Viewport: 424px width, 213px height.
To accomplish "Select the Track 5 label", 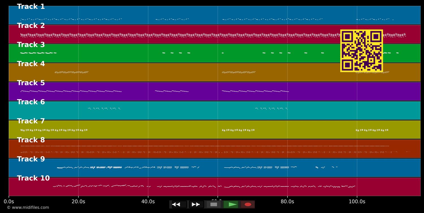I will pos(31,83).
